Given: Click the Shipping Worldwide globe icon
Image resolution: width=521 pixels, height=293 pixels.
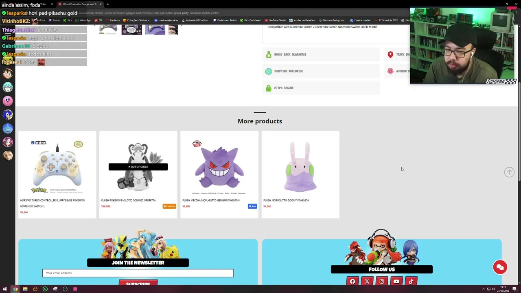Looking at the screenshot, I should click(x=269, y=71).
